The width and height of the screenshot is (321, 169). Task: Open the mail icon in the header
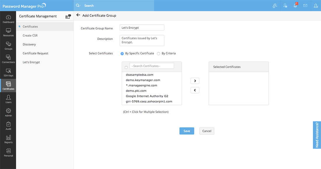pos(305,6)
